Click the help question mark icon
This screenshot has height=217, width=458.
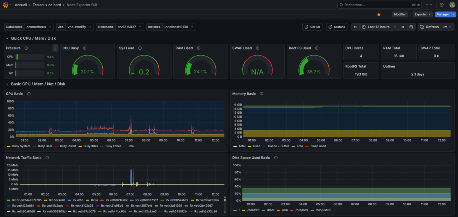[x=442, y=5]
